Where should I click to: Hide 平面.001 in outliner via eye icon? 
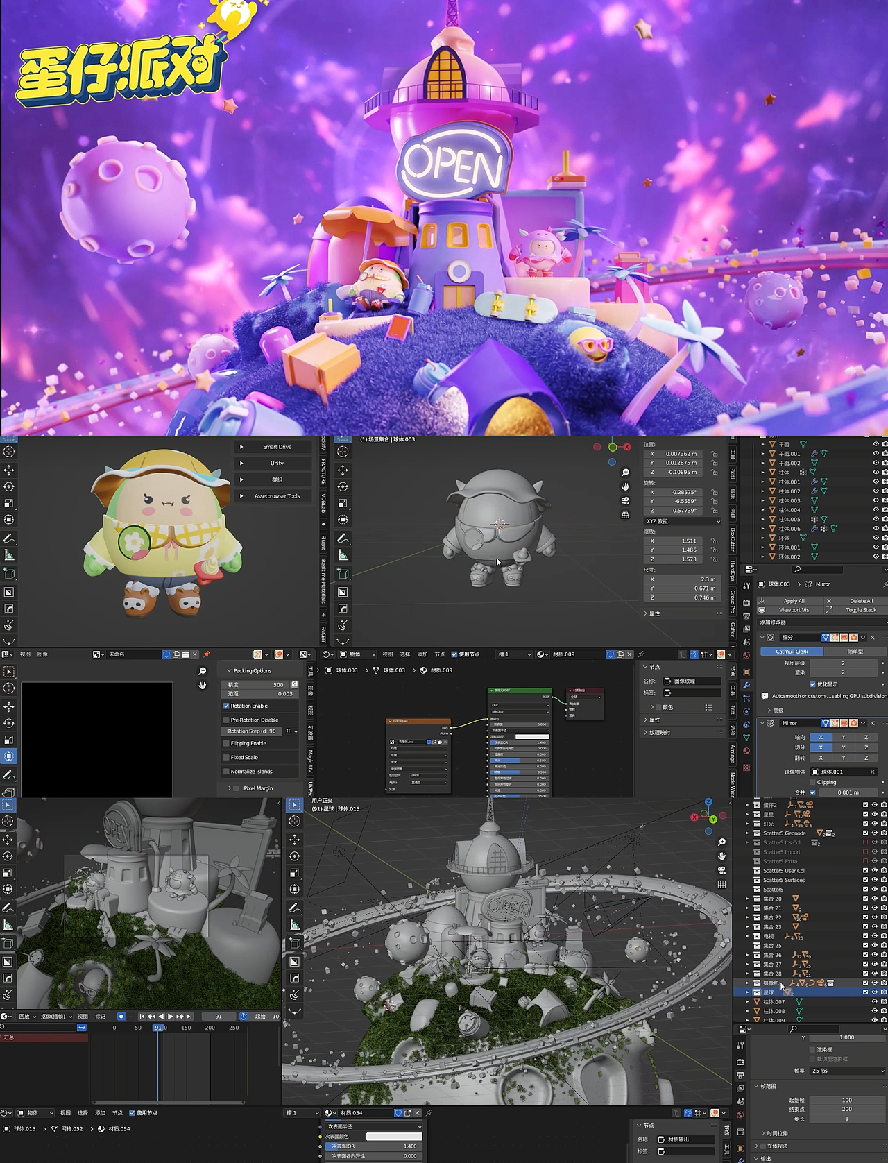point(876,453)
